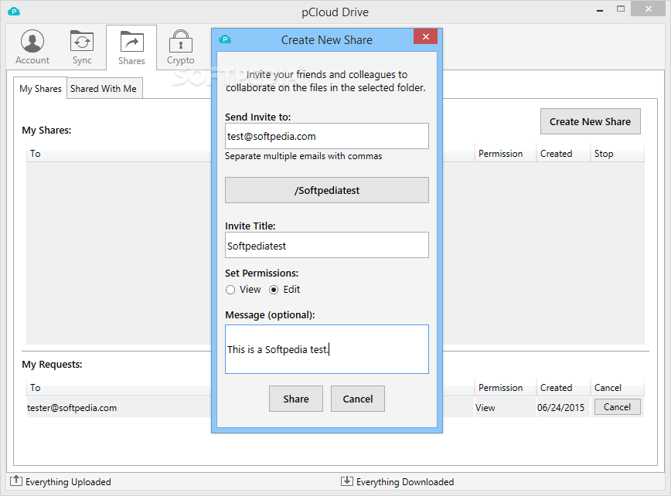Click Cancel button in Create New Share dialog
The image size is (671, 496).
[x=358, y=399]
